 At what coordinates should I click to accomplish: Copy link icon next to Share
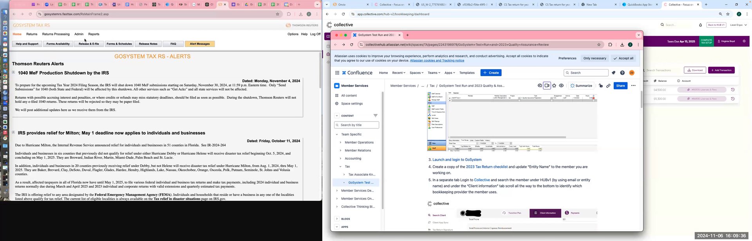click(x=608, y=86)
